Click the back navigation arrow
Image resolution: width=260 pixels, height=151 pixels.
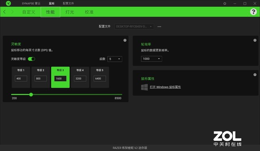point(4,12)
